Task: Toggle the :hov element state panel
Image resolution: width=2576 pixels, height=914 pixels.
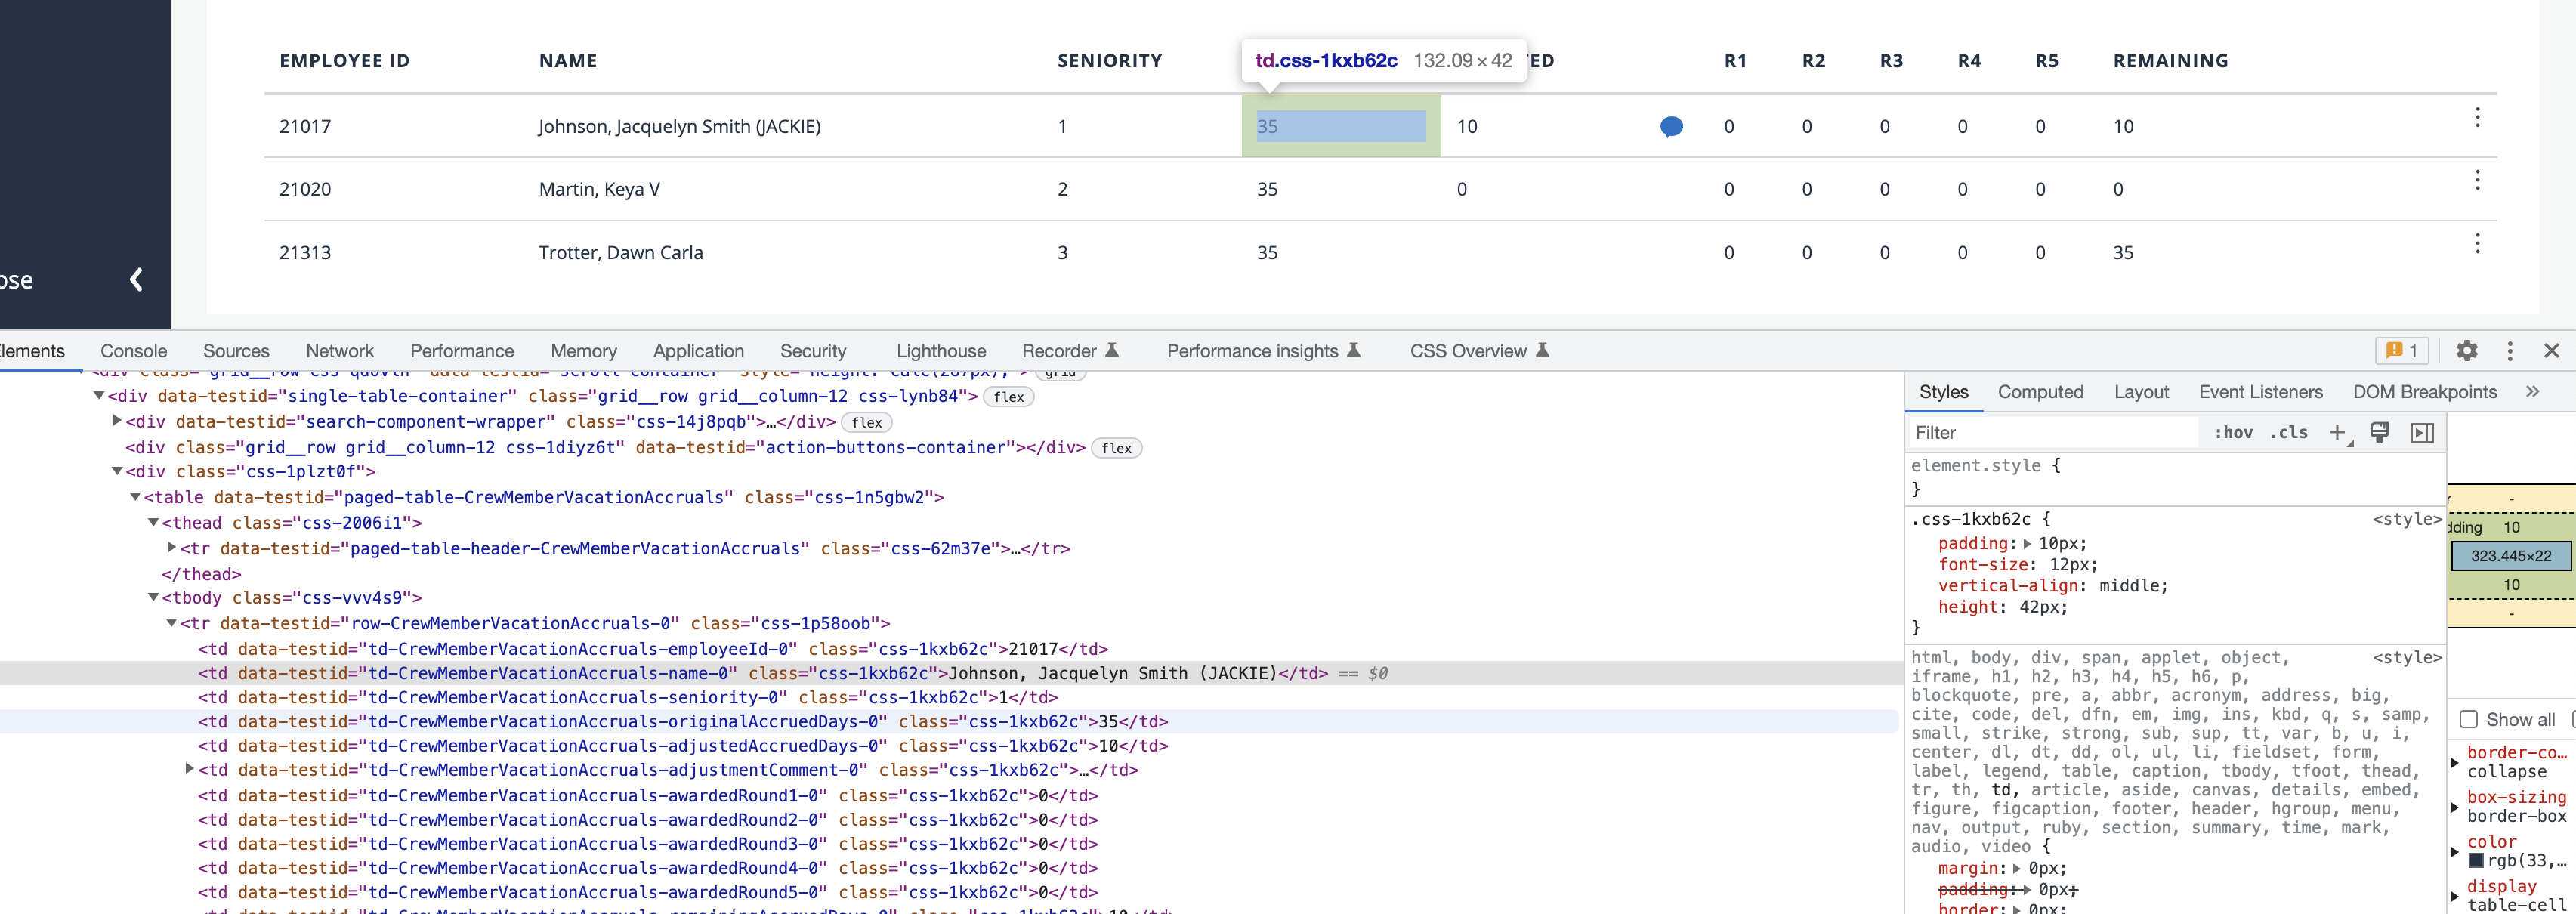Action: (2232, 433)
